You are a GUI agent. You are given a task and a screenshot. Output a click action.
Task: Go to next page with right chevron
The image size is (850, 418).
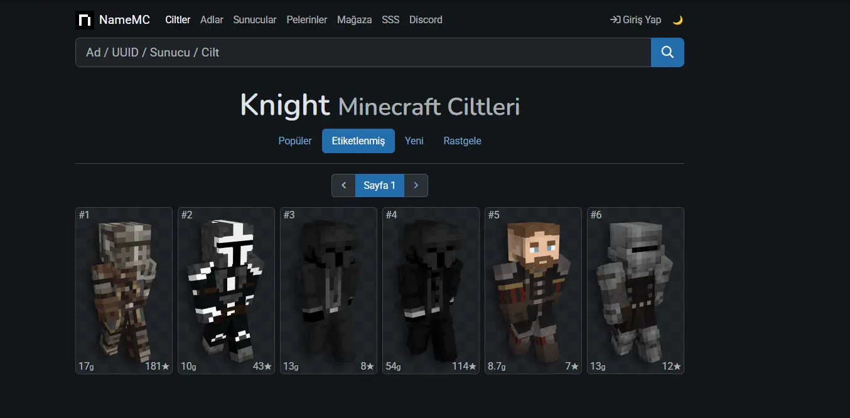point(416,185)
